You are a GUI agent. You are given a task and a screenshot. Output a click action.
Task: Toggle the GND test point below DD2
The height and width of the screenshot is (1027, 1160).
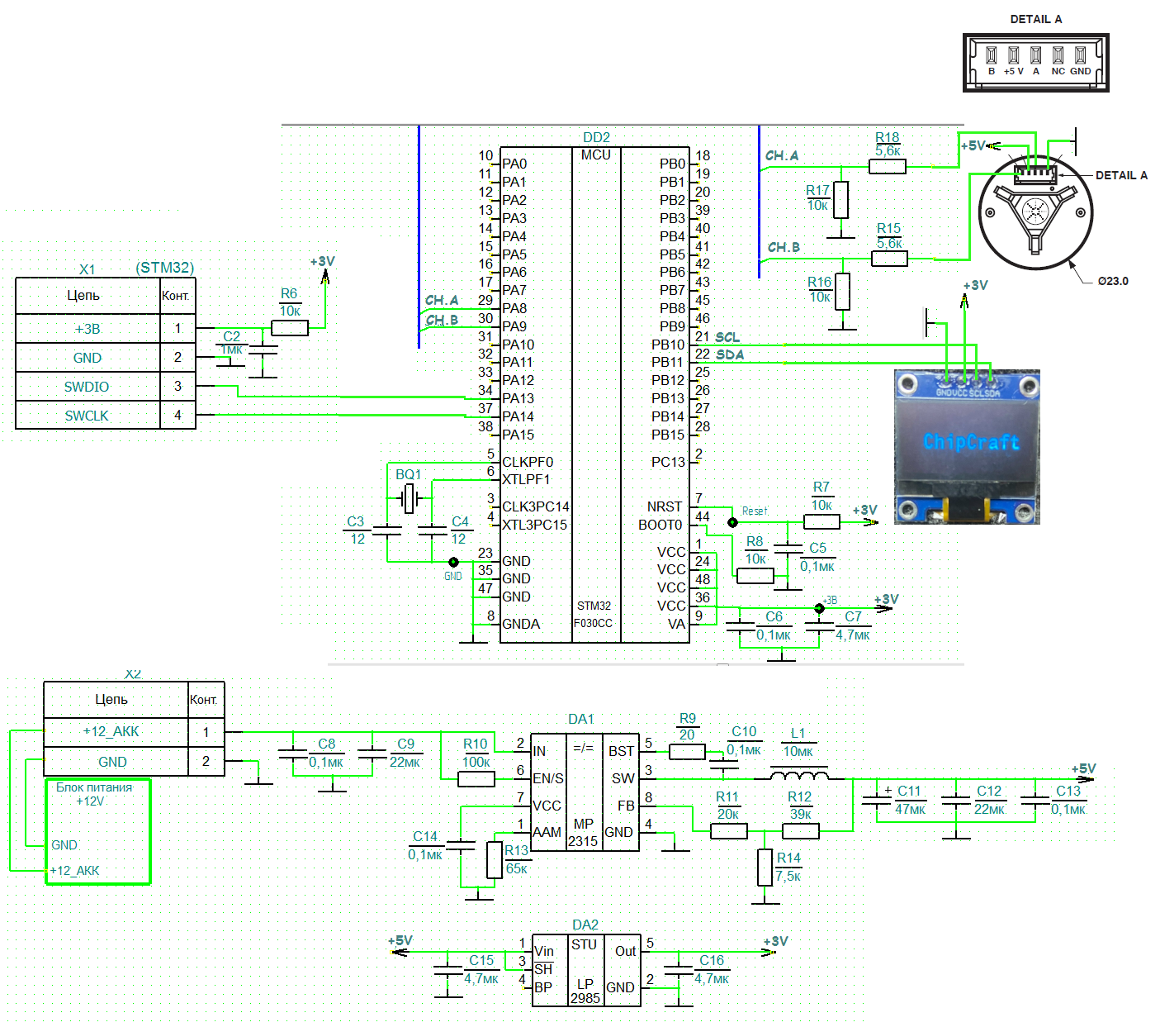(454, 561)
